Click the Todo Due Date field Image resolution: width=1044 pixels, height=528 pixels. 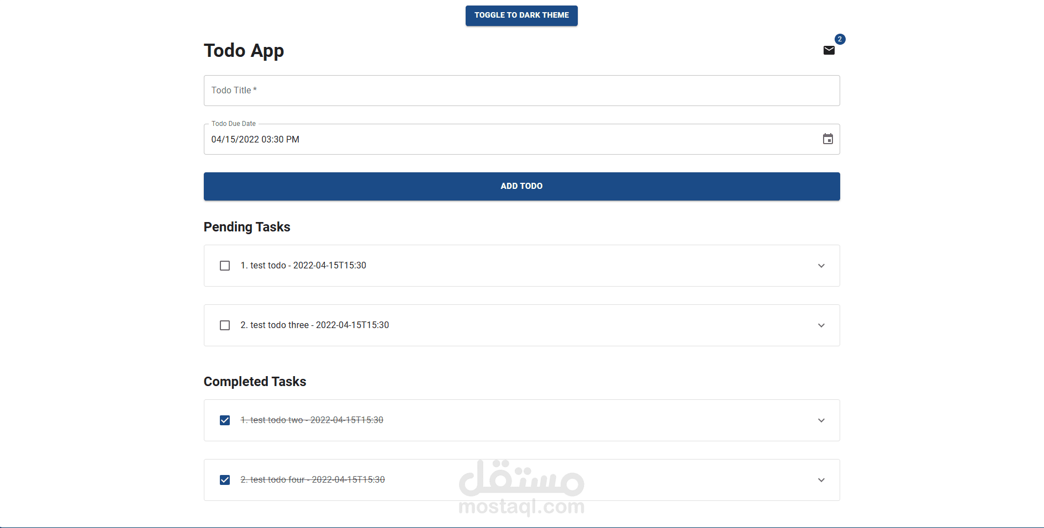tap(521, 139)
